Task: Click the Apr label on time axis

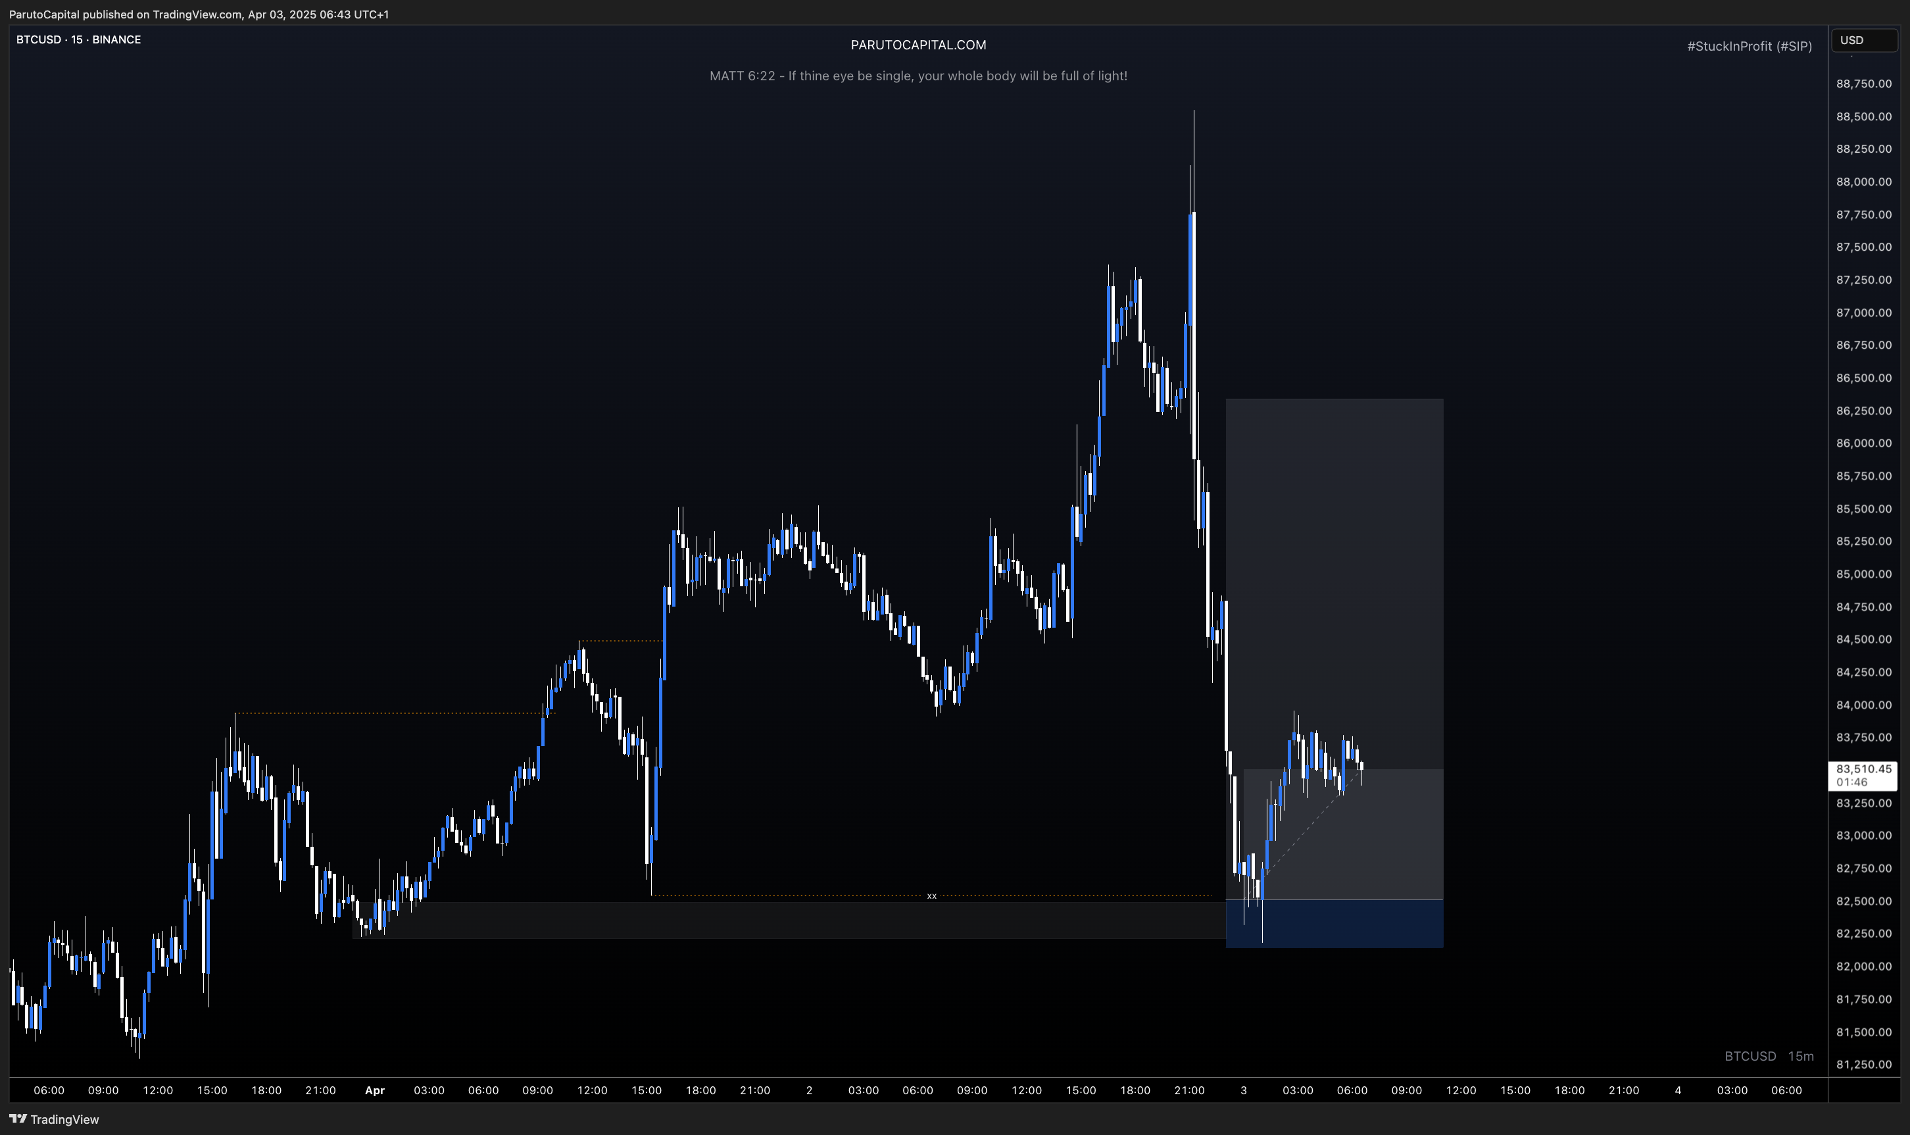Action: [374, 1090]
